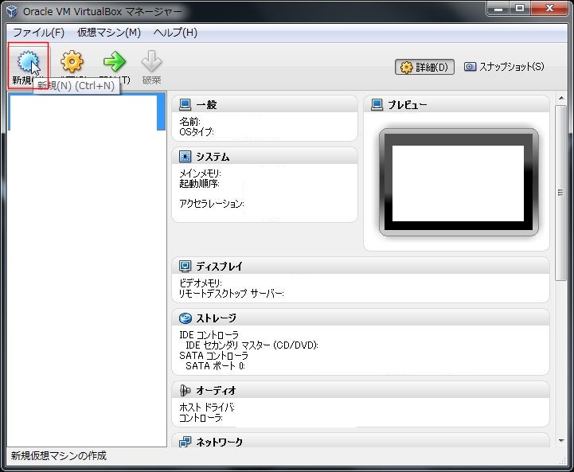Click the SATA ポート 0: entry
574x472 pixels.
coord(215,365)
